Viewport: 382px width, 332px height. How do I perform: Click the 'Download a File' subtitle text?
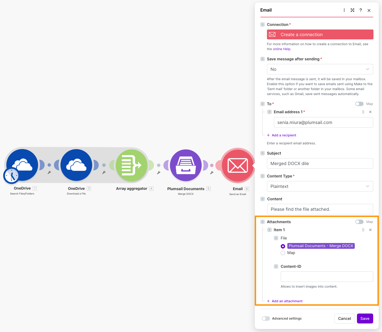76,194
